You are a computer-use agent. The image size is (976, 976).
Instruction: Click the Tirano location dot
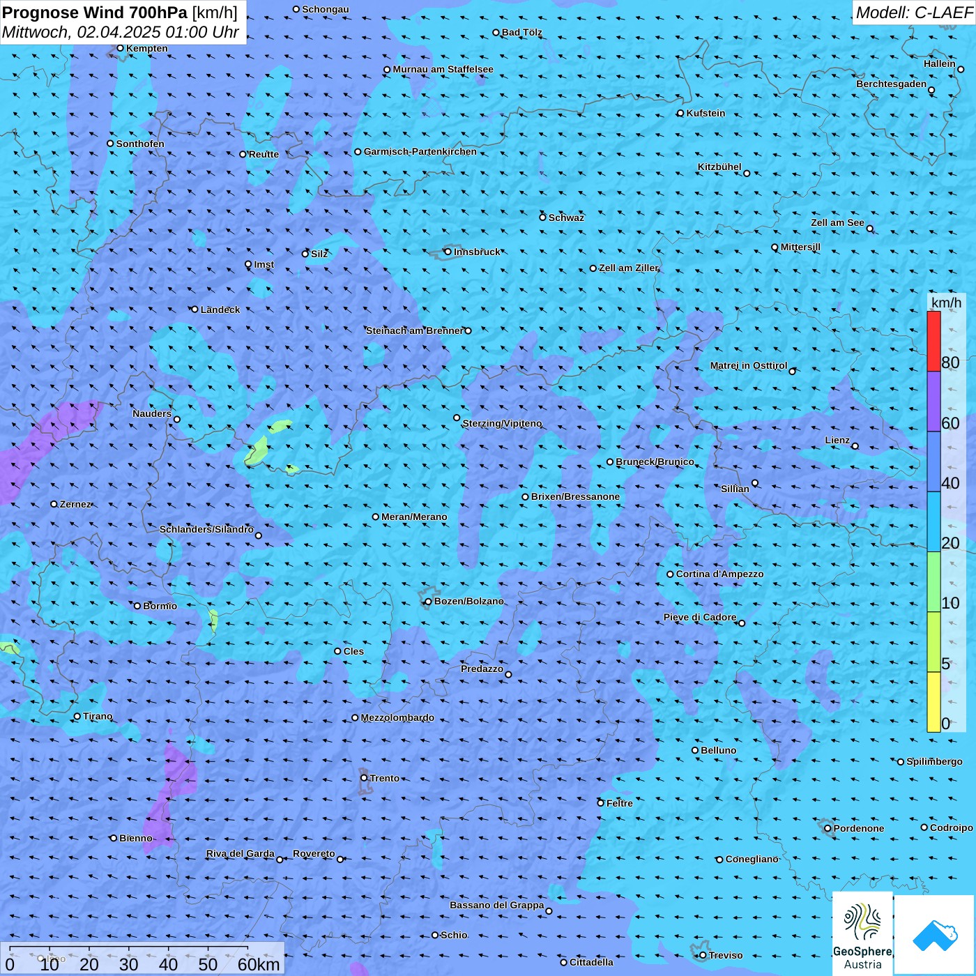coord(77,716)
